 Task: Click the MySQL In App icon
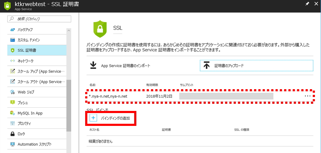click(13, 113)
